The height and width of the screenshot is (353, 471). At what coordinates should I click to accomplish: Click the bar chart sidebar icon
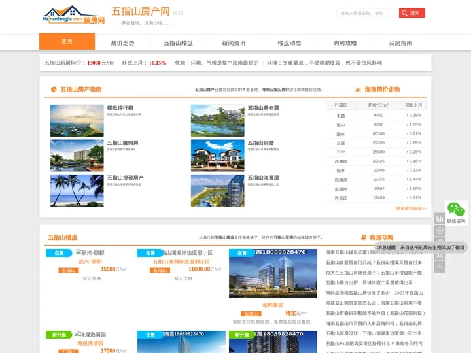coord(440,218)
